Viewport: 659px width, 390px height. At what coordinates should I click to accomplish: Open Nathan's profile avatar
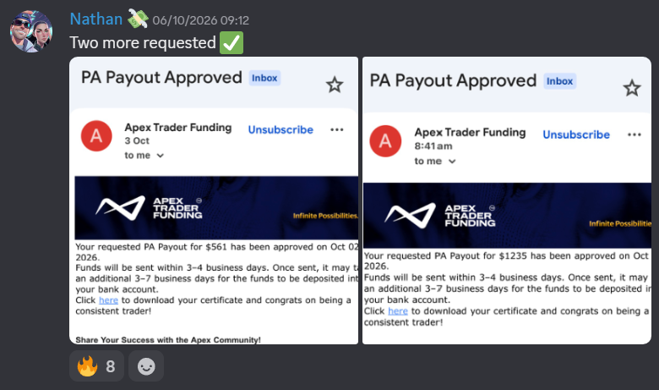[31, 31]
